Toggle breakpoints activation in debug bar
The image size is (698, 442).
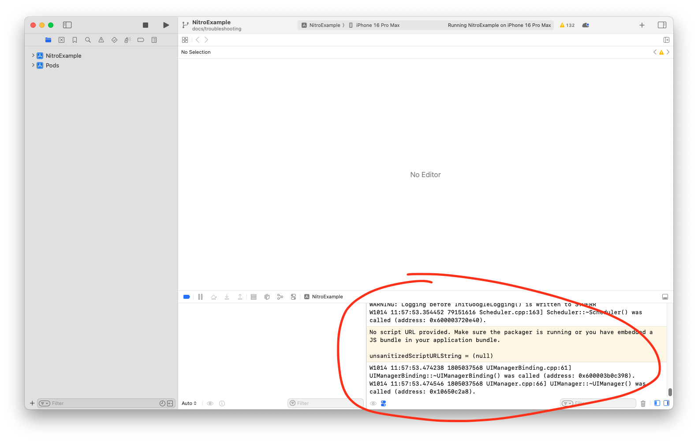[x=187, y=297]
